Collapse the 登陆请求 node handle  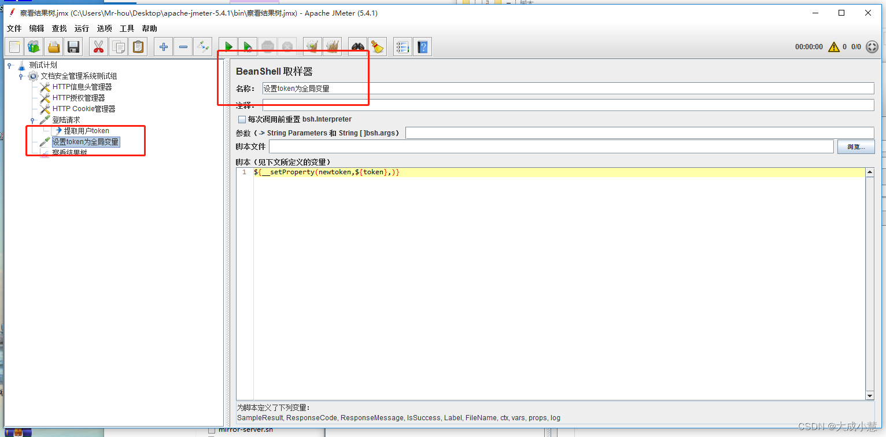tap(32, 120)
